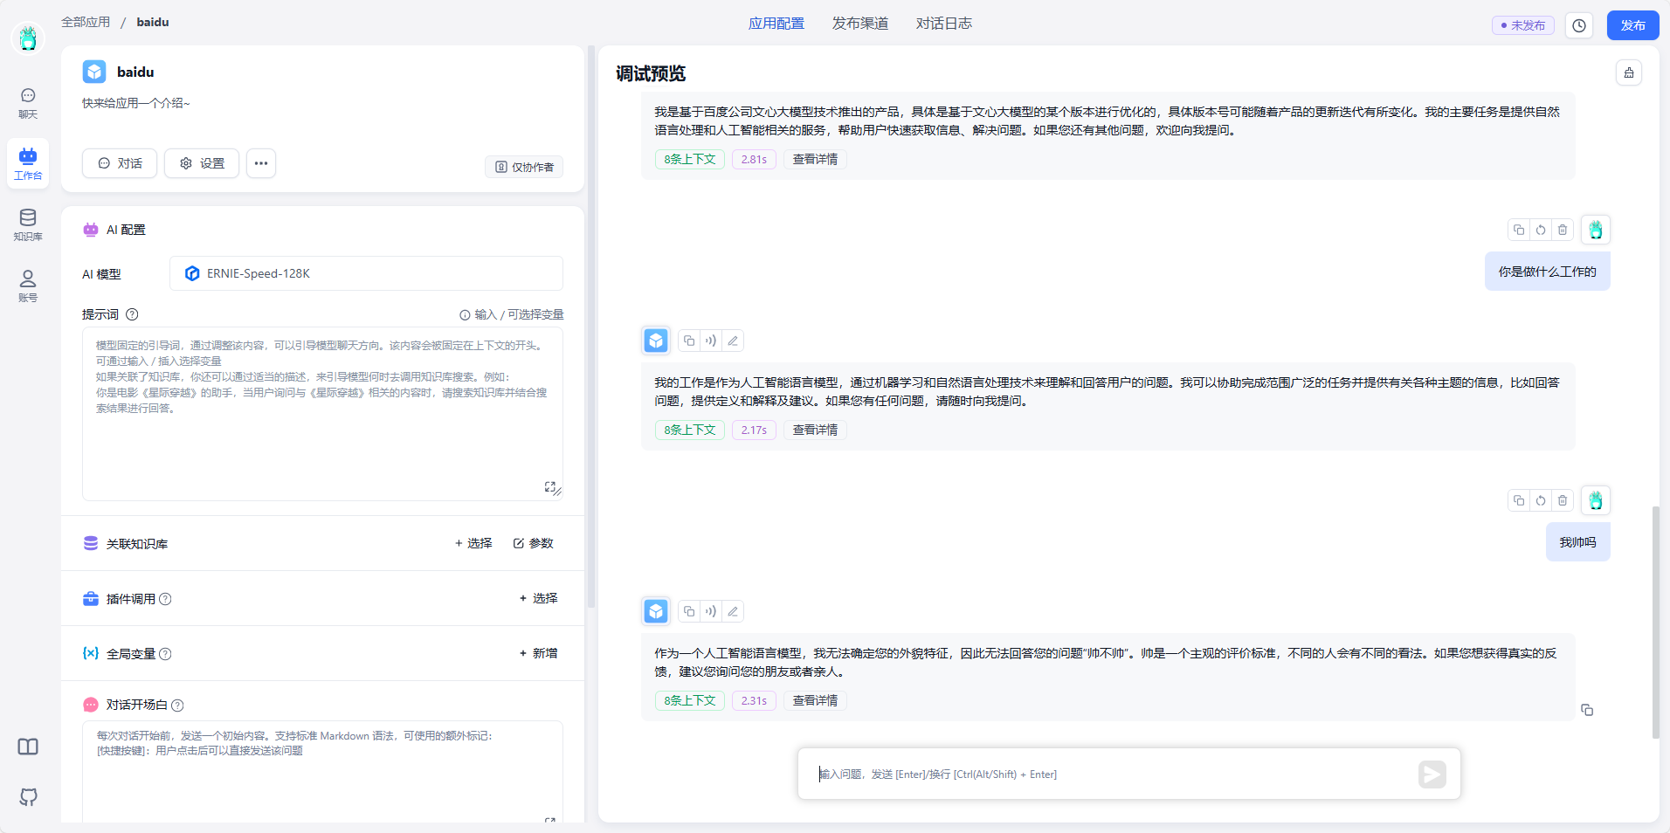The image size is (1670, 833).
Task: Open the publish history clock icon
Action: click(1579, 25)
